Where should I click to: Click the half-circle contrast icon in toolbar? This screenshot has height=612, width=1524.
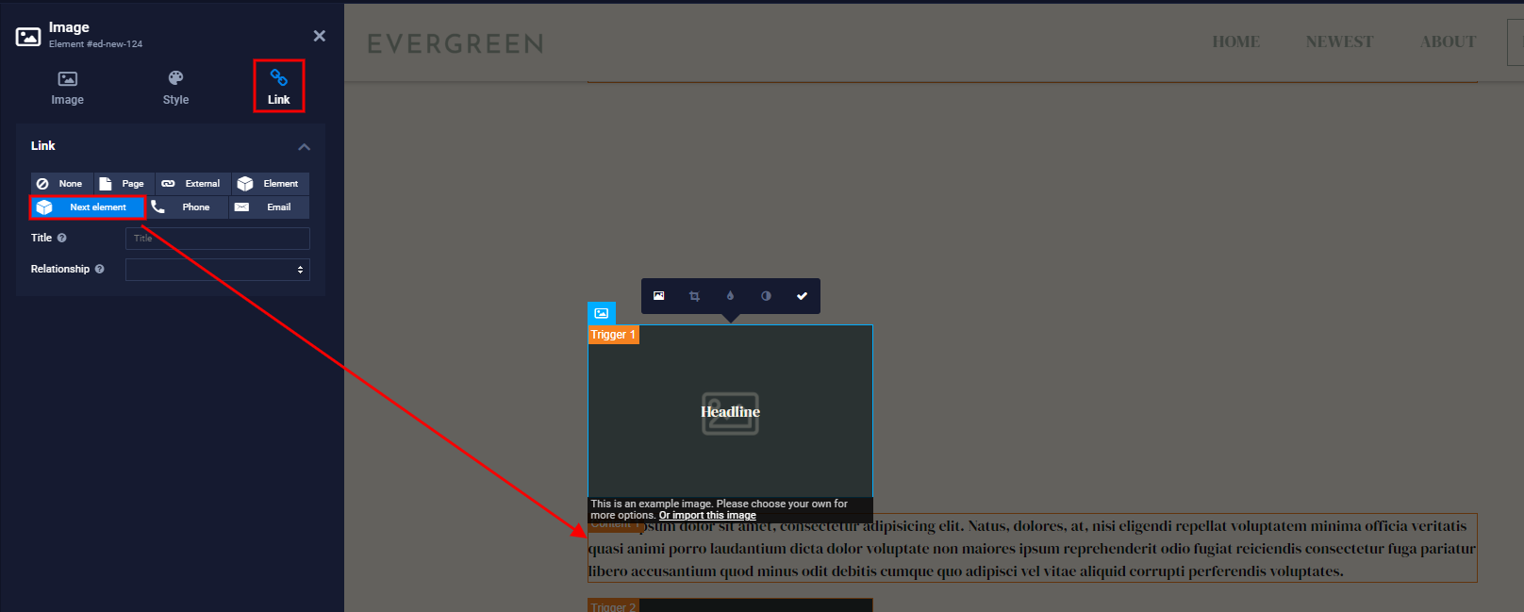766,296
